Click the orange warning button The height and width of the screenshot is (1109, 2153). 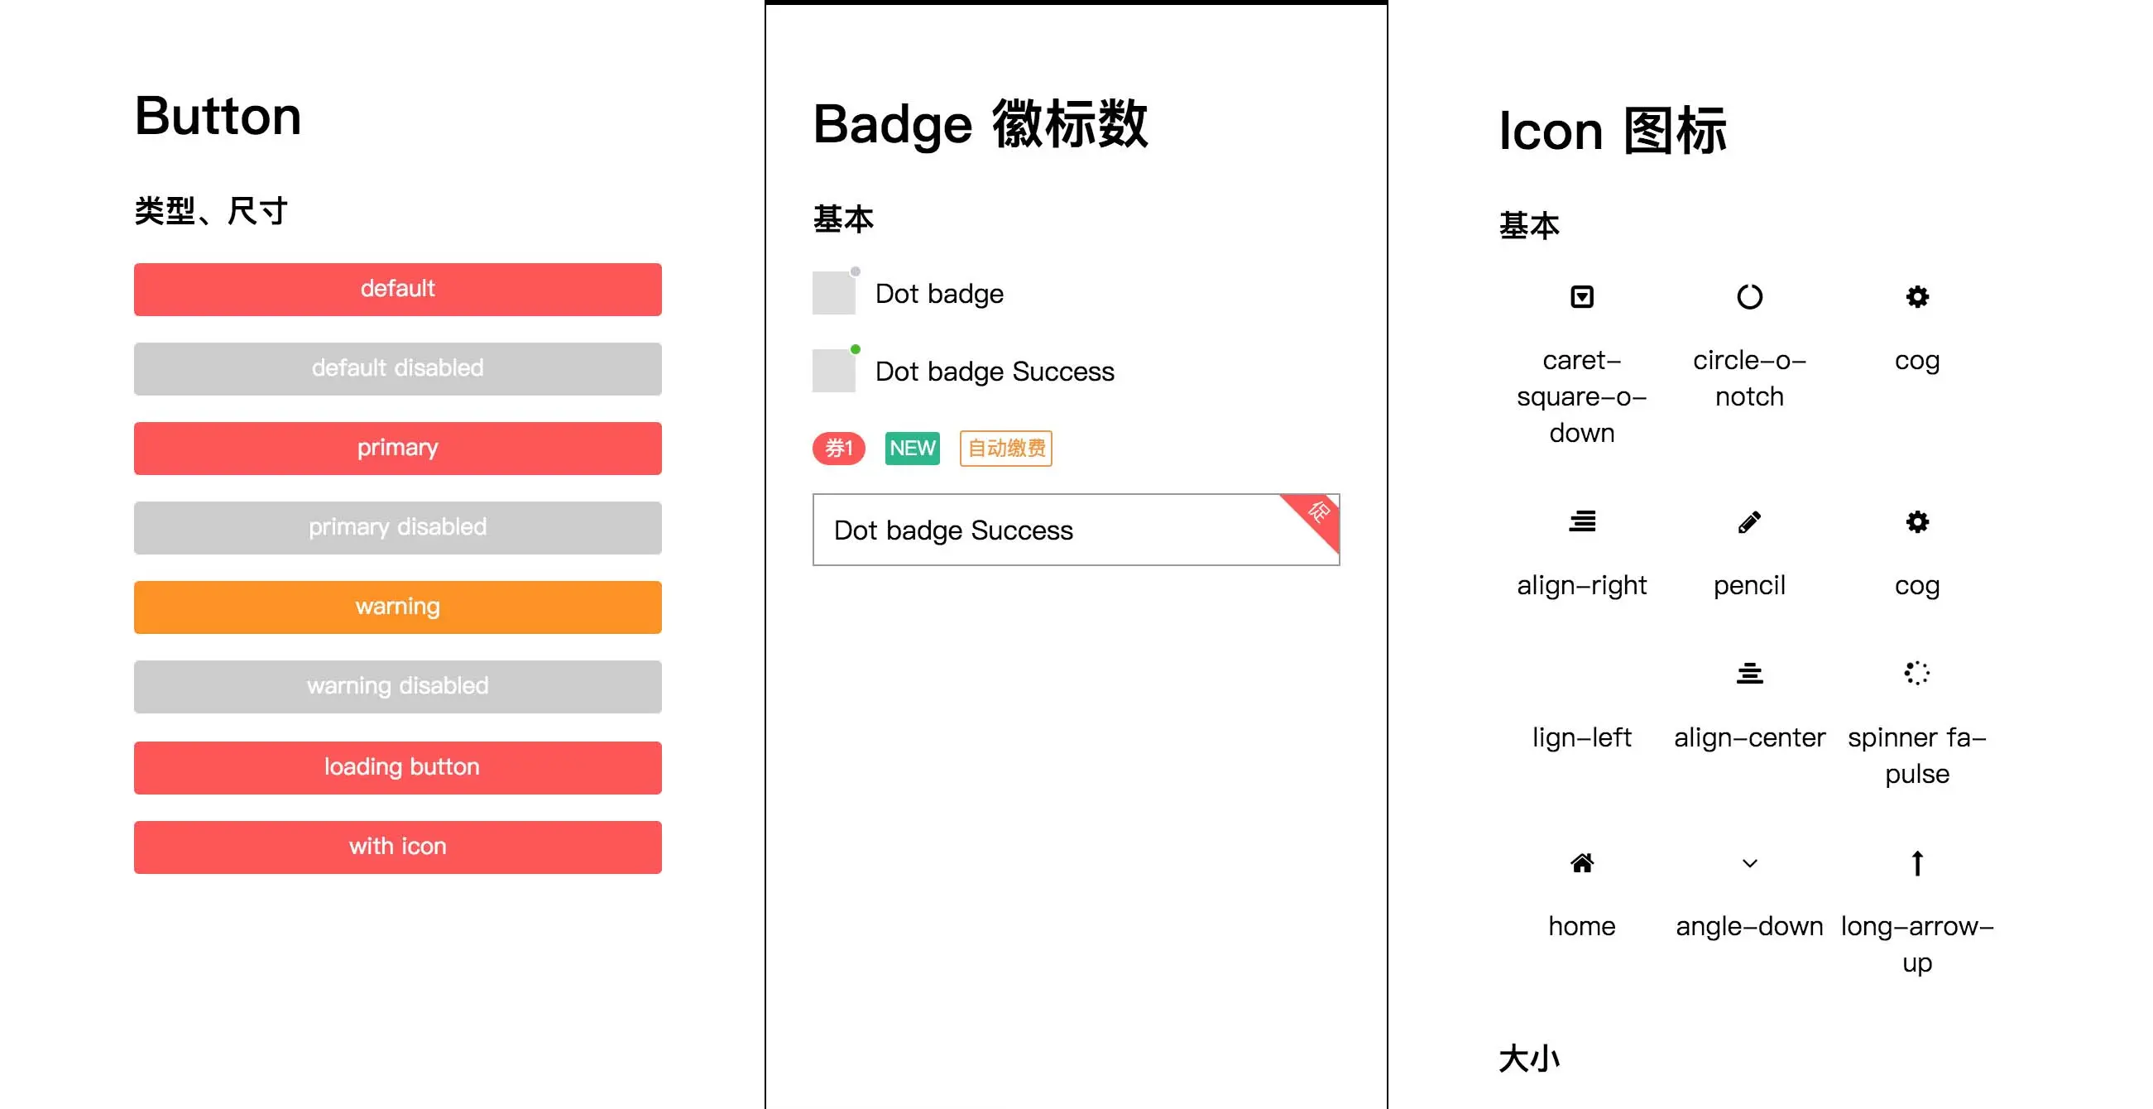point(398,607)
